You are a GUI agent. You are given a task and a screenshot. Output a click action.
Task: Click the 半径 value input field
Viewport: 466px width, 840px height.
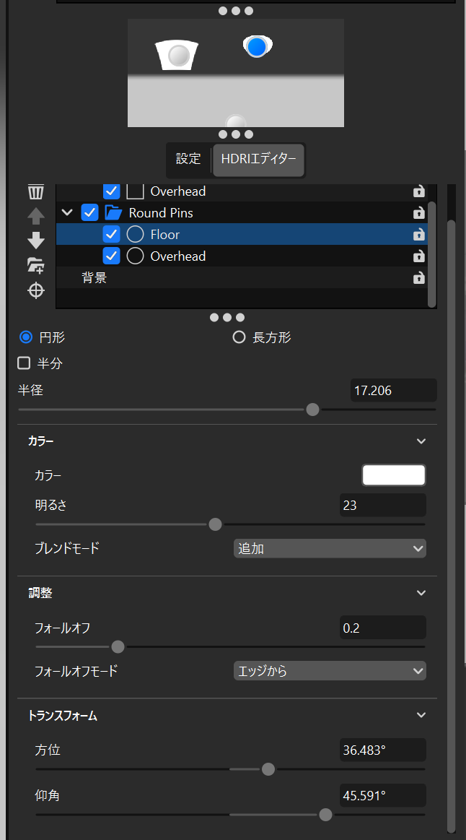(x=394, y=391)
